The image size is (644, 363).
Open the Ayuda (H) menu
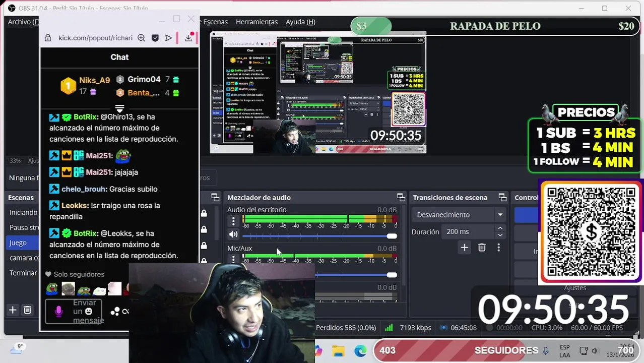pyautogui.click(x=300, y=22)
